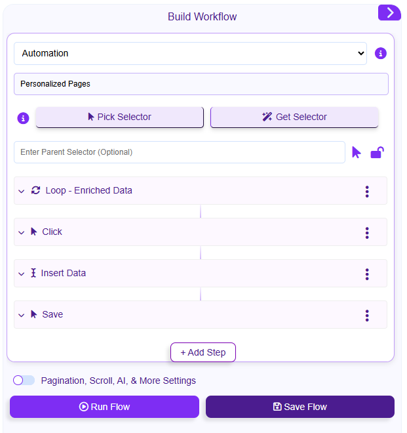Enable Pagination, Scroll, AI, & More Settings
Viewport: 407px width, 433px height.
click(x=24, y=381)
